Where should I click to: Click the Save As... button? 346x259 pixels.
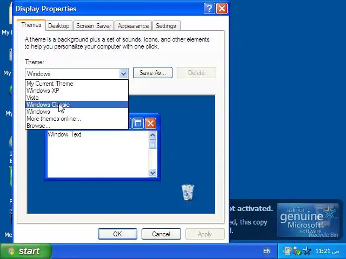(x=152, y=73)
